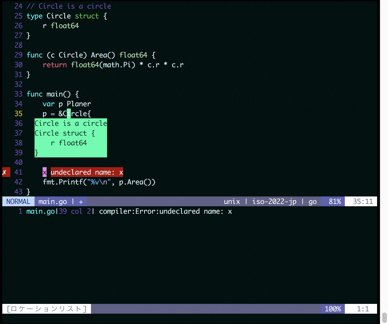Image resolution: width=388 pixels, height=324 pixels.
Task: Click the scrollbar thumb at window right edge
Action: tap(385, 317)
